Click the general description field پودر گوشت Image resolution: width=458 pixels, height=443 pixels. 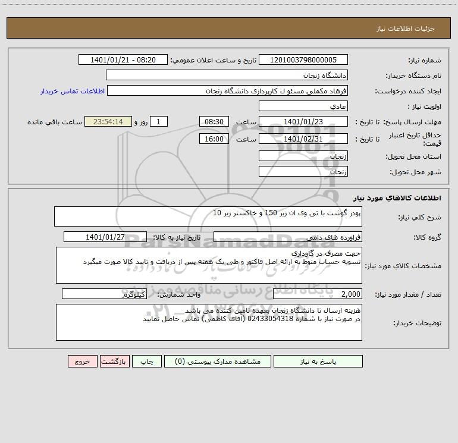[x=208, y=216]
